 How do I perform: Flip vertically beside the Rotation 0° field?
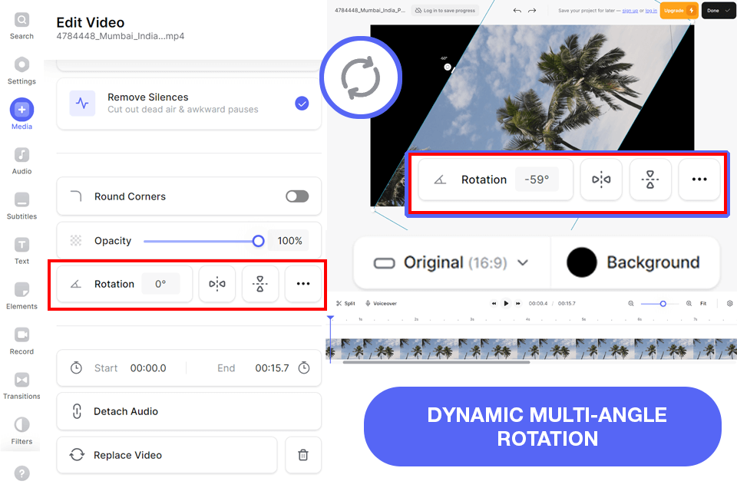click(260, 284)
